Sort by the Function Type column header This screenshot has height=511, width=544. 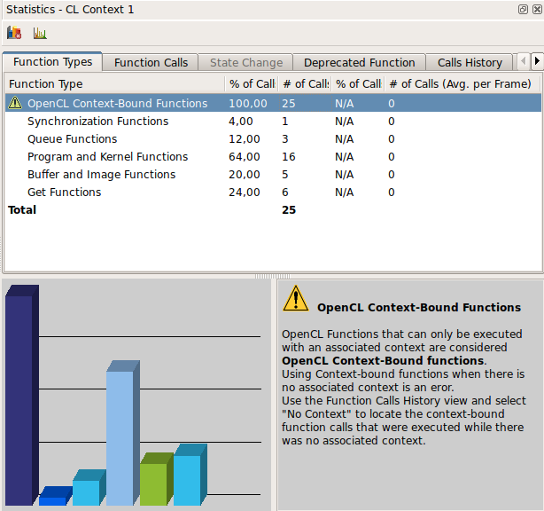[x=114, y=83]
